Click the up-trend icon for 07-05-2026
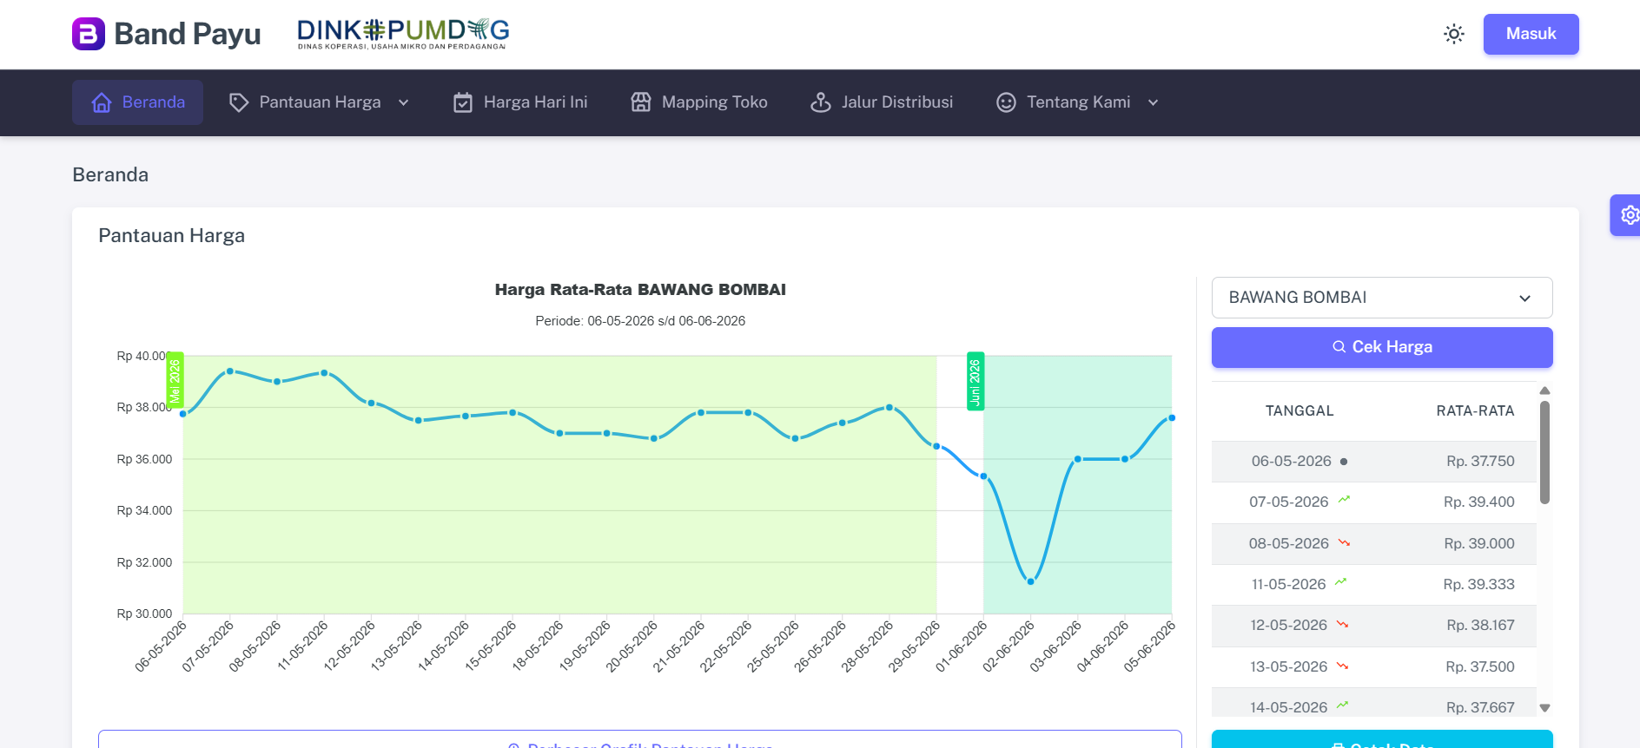The width and height of the screenshot is (1640, 748). (1345, 500)
